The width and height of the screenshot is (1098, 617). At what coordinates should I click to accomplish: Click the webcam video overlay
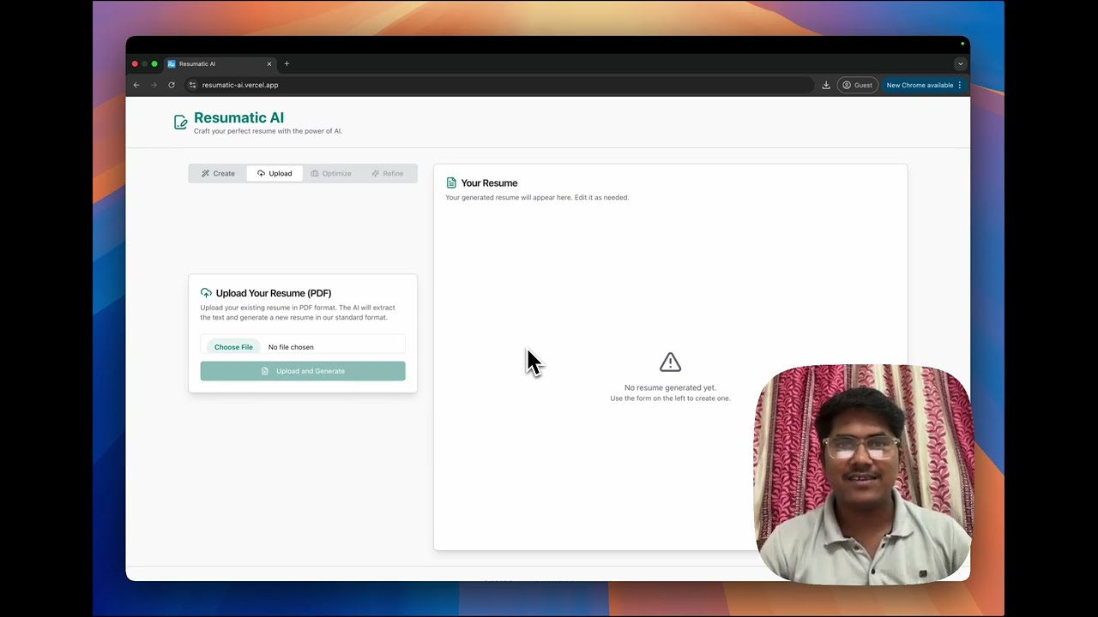(x=863, y=475)
